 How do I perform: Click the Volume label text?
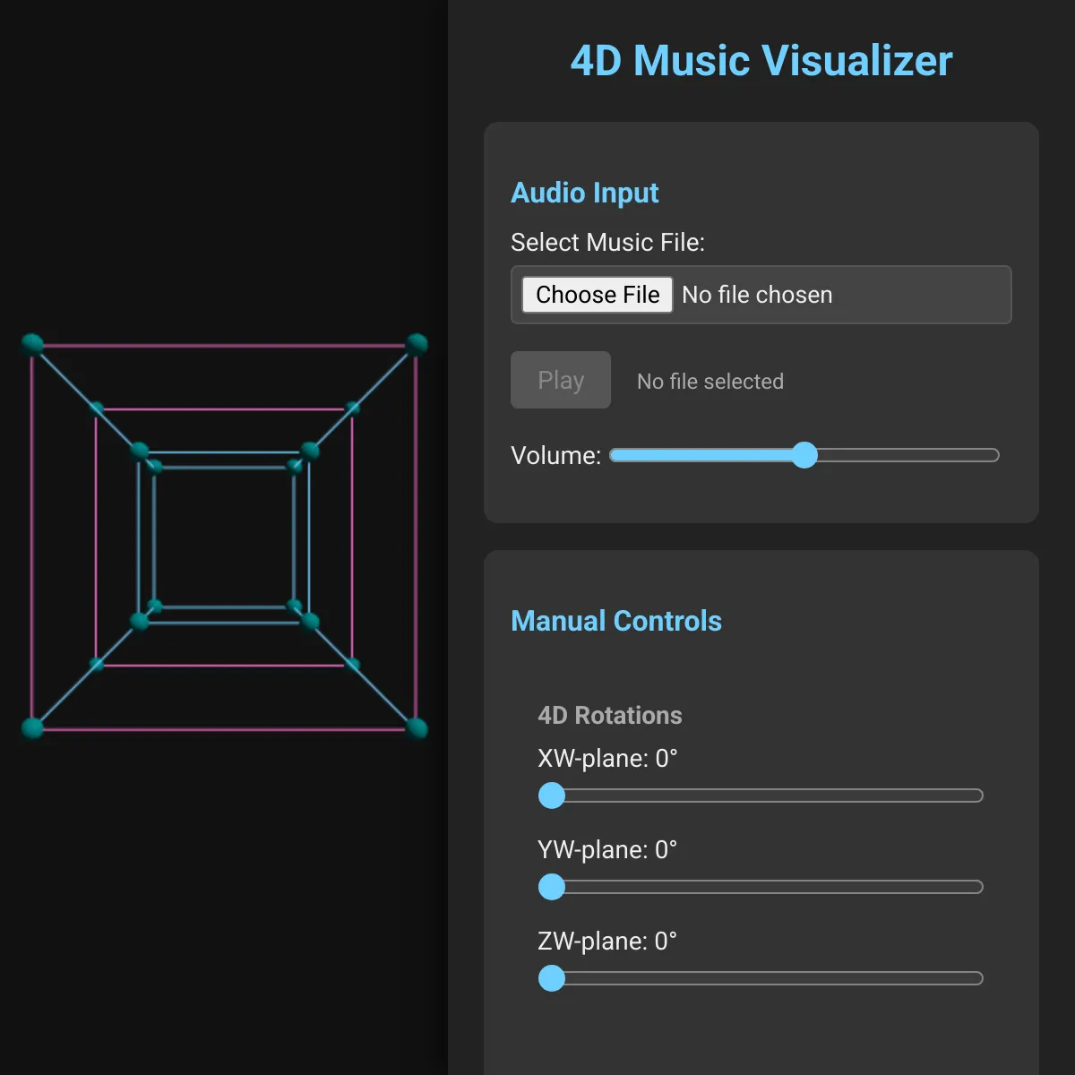(x=555, y=455)
